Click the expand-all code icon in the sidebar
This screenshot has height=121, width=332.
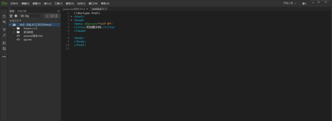(x=4, y=30)
